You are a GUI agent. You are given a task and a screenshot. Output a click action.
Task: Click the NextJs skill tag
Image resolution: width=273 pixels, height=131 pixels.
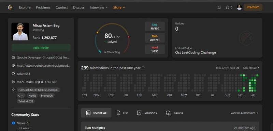[x=32, y=96]
